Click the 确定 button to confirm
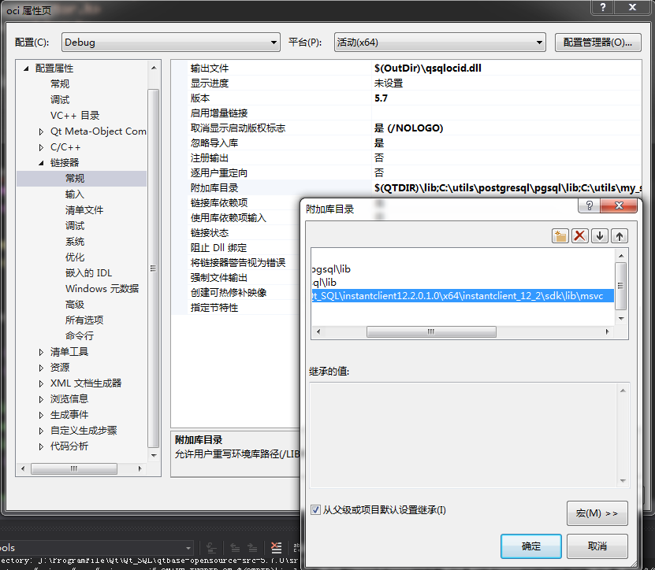Viewport: 655px width, 570px height. [x=530, y=546]
